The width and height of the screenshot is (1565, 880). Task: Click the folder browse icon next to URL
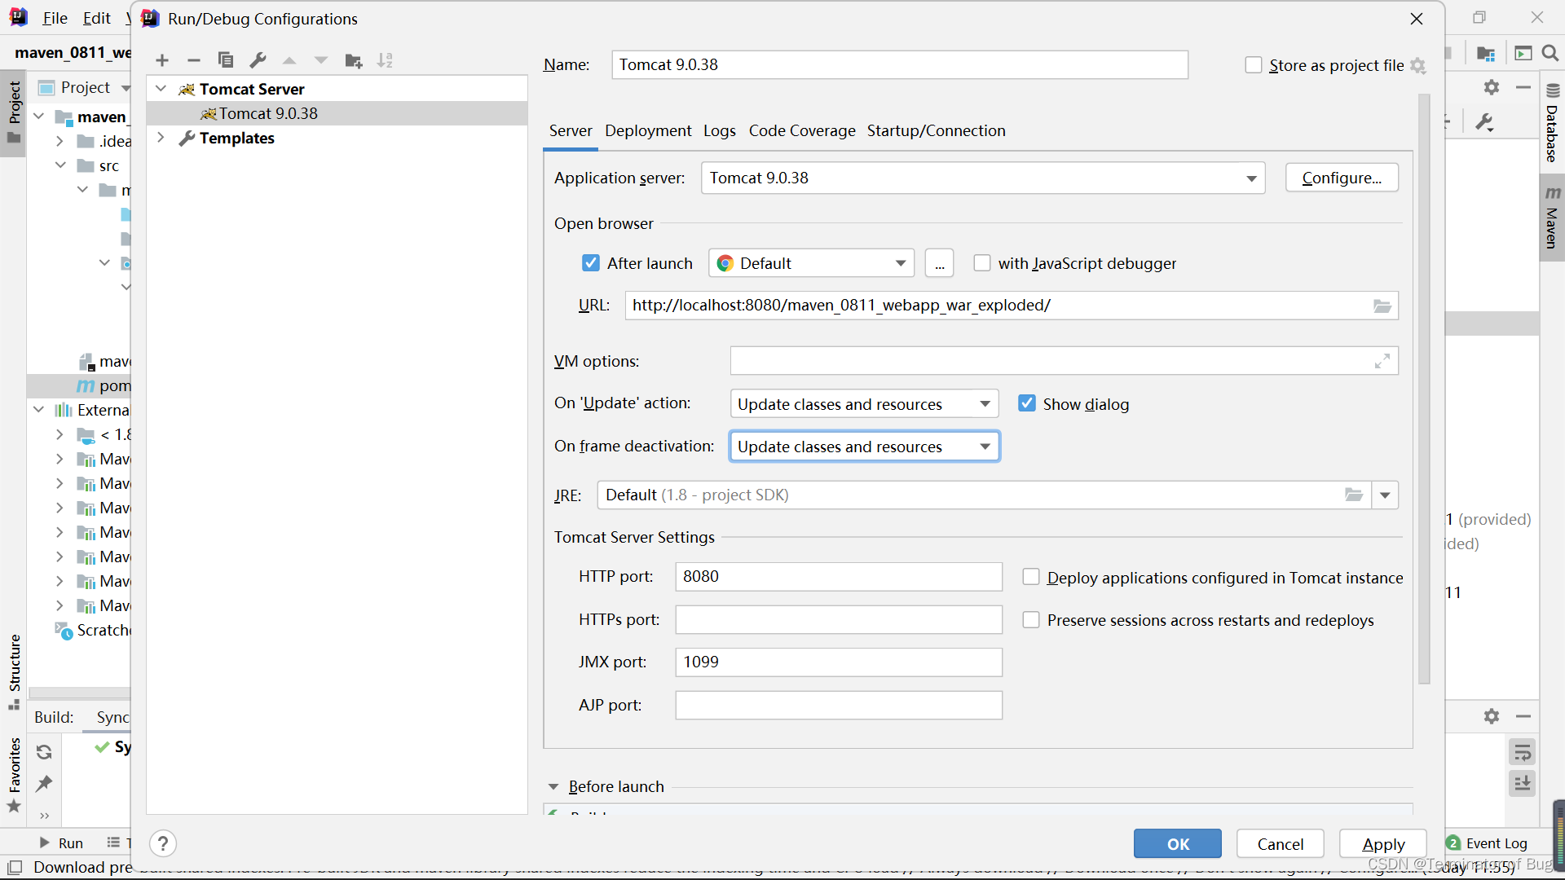tap(1382, 306)
